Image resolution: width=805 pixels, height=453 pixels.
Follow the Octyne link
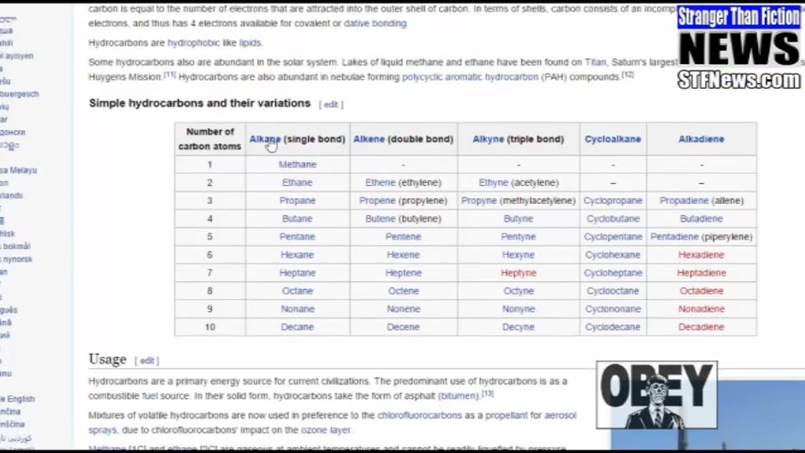[518, 291]
